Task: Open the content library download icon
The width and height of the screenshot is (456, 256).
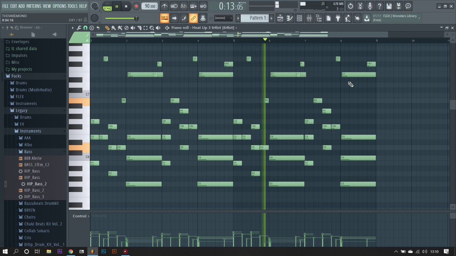Action: tap(367, 18)
